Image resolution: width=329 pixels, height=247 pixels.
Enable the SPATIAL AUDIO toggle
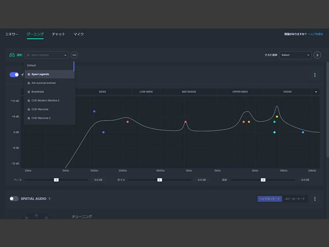[14, 199]
